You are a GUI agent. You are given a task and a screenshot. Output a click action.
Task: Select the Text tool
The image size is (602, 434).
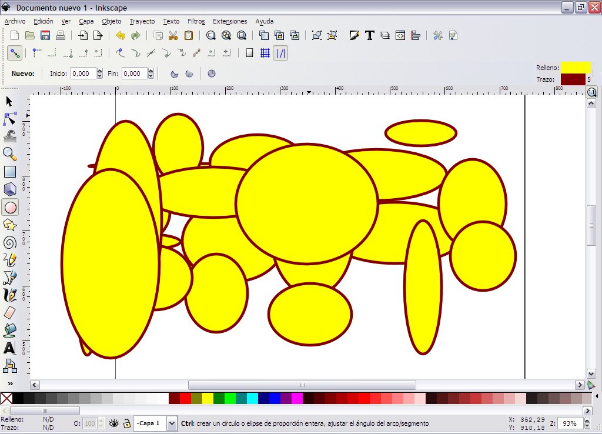tap(9, 348)
